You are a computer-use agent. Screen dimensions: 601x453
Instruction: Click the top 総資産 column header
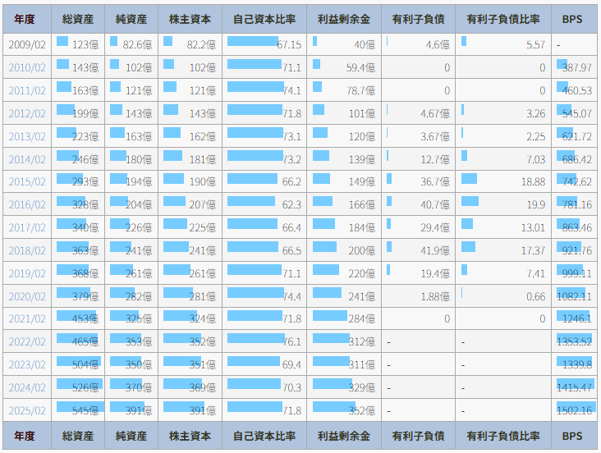78,20
